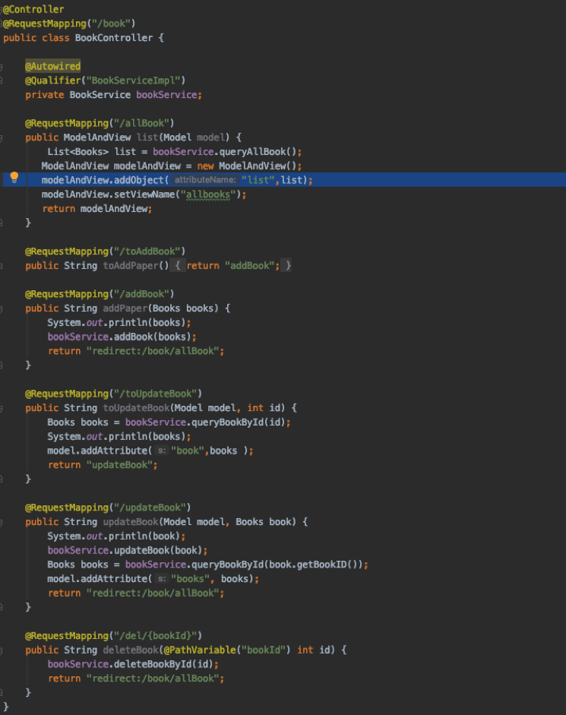
Task: Click the toUpdateBook method name
Action: click(x=135, y=408)
